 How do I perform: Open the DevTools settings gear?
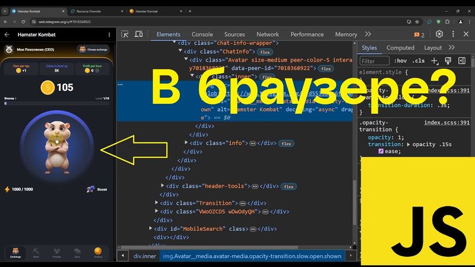pyautogui.click(x=439, y=34)
